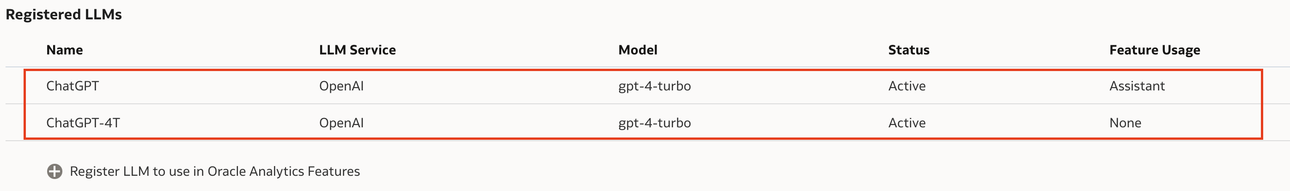The width and height of the screenshot is (1290, 191).
Task: Select OpenAI service cell for ChatGPT-4T row
Action: click(x=341, y=123)
